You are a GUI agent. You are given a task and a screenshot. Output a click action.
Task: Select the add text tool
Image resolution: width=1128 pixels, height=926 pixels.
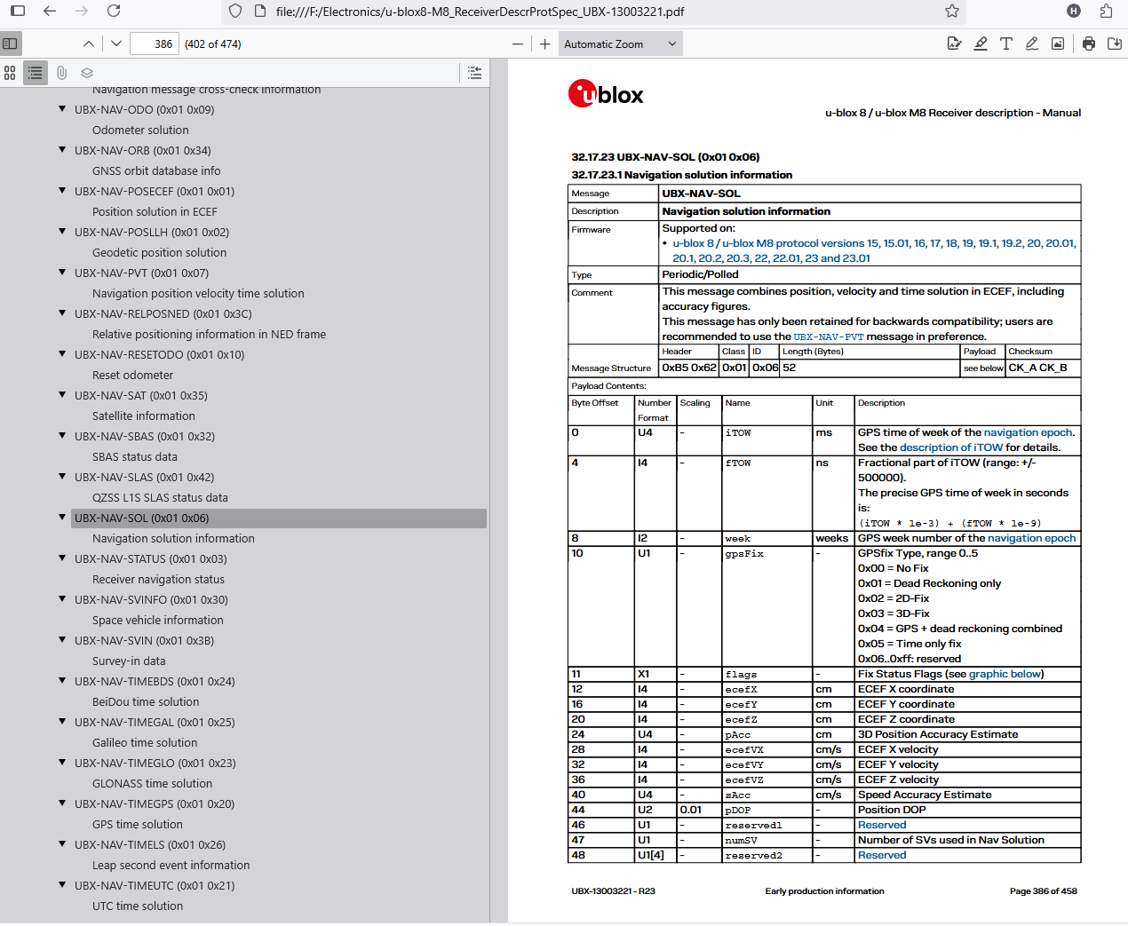(x=1006, y=44)
